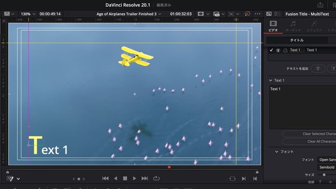
Task: Toggle the bypass color grades icon
Action: (x=247, y=14)
